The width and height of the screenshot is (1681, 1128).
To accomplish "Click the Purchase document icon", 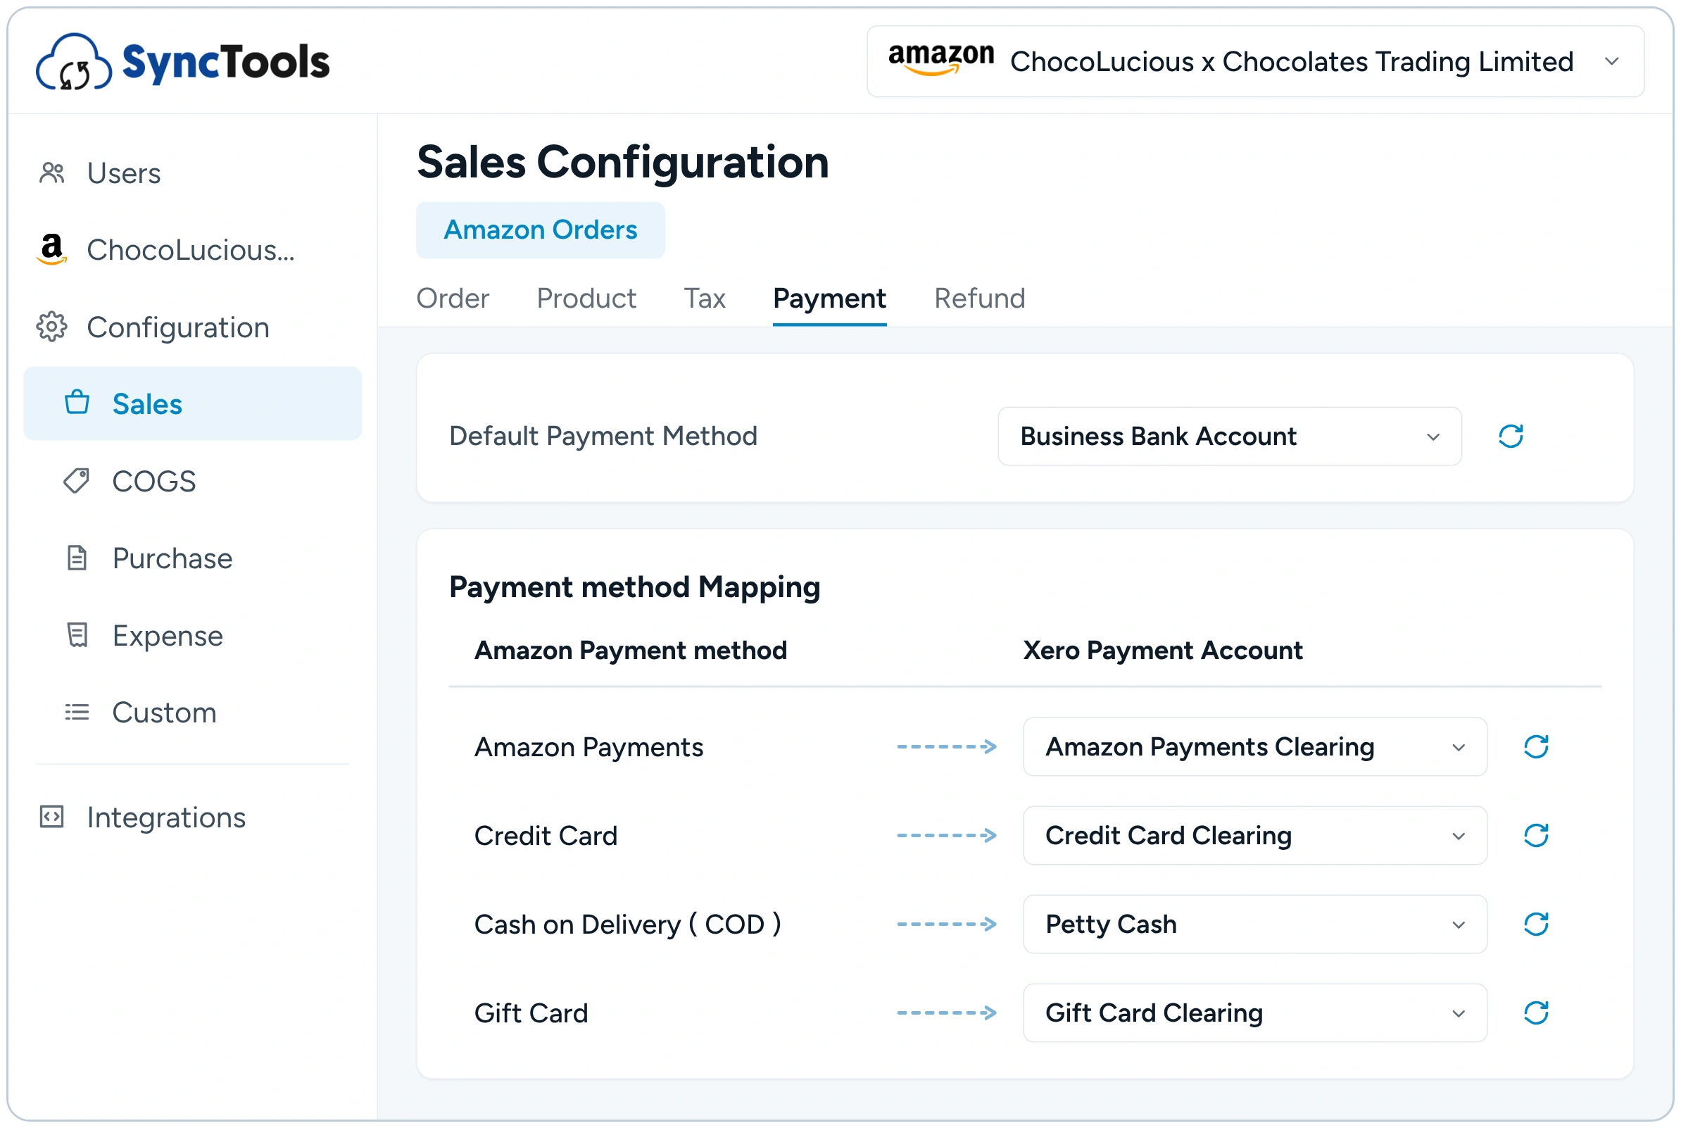I will pos(77,559).
